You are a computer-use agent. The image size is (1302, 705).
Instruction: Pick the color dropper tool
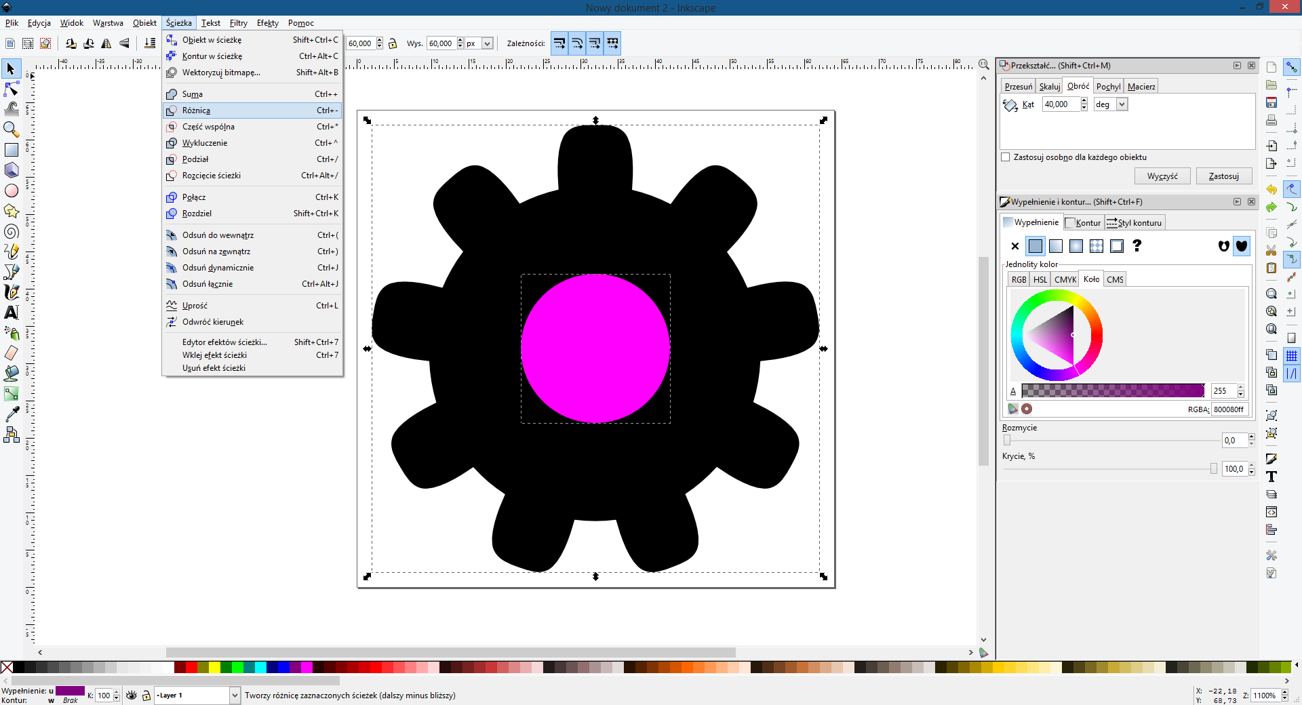12,414
